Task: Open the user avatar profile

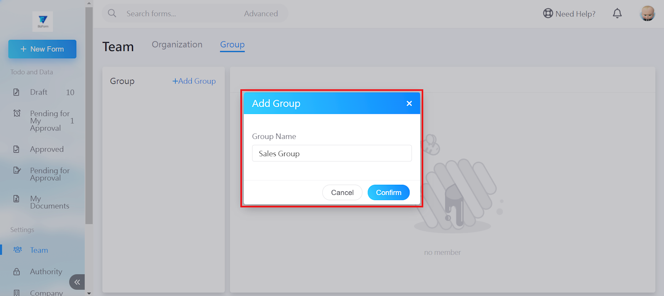Action: click(x=647, y=14)
